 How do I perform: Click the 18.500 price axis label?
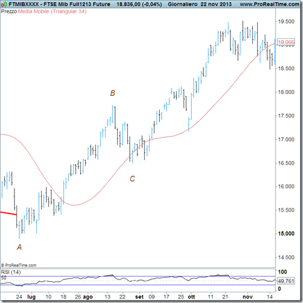[x=286, y=68]
